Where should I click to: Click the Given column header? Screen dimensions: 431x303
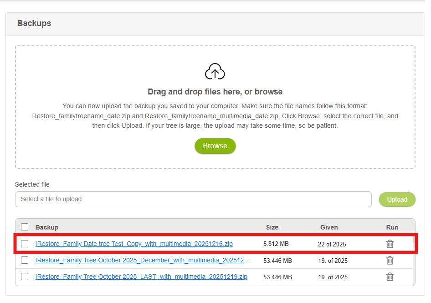click(329, 227)
